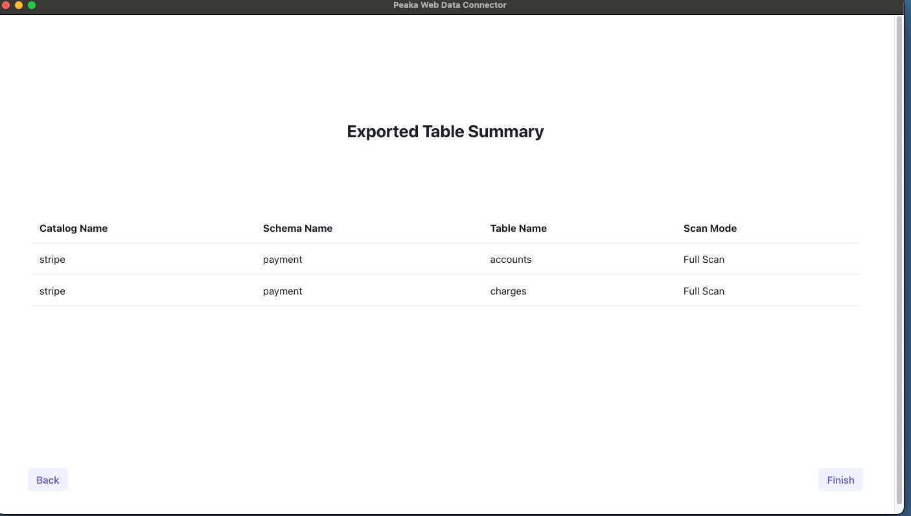Click the vertical scrollbar on the right

pyautogui.click(x=899, y=259)
